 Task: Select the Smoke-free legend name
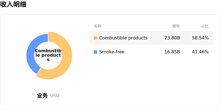click(112, 52)
